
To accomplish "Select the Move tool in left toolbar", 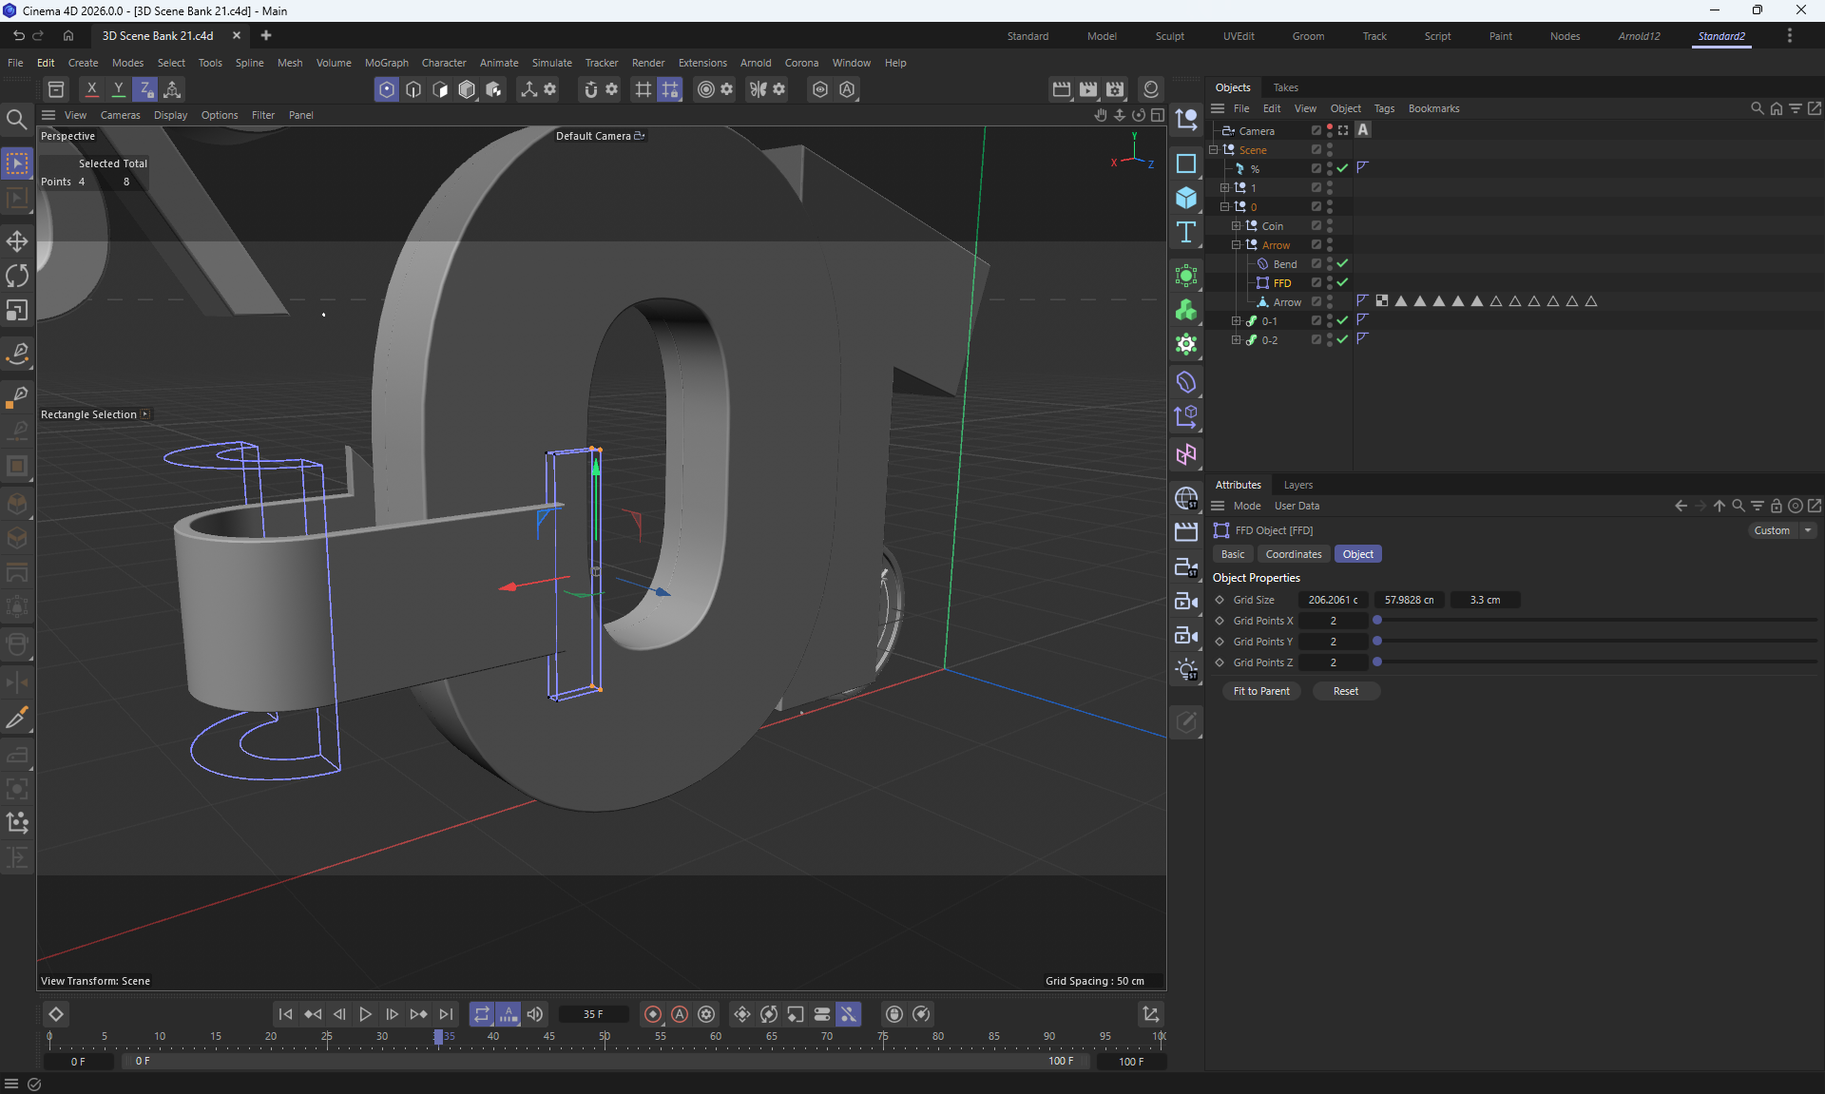I will pyautogui.click(x=17, y=240).
